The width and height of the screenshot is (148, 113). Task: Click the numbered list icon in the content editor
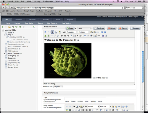pyautogui.click(x=80, y=36)
